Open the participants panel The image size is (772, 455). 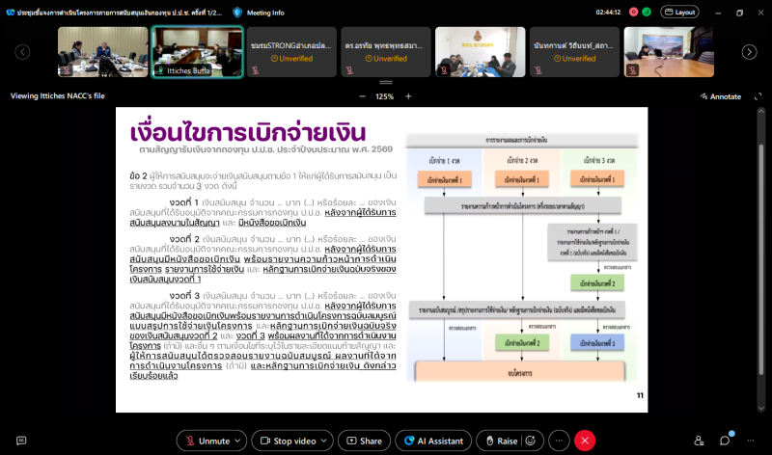pos(697,441)
